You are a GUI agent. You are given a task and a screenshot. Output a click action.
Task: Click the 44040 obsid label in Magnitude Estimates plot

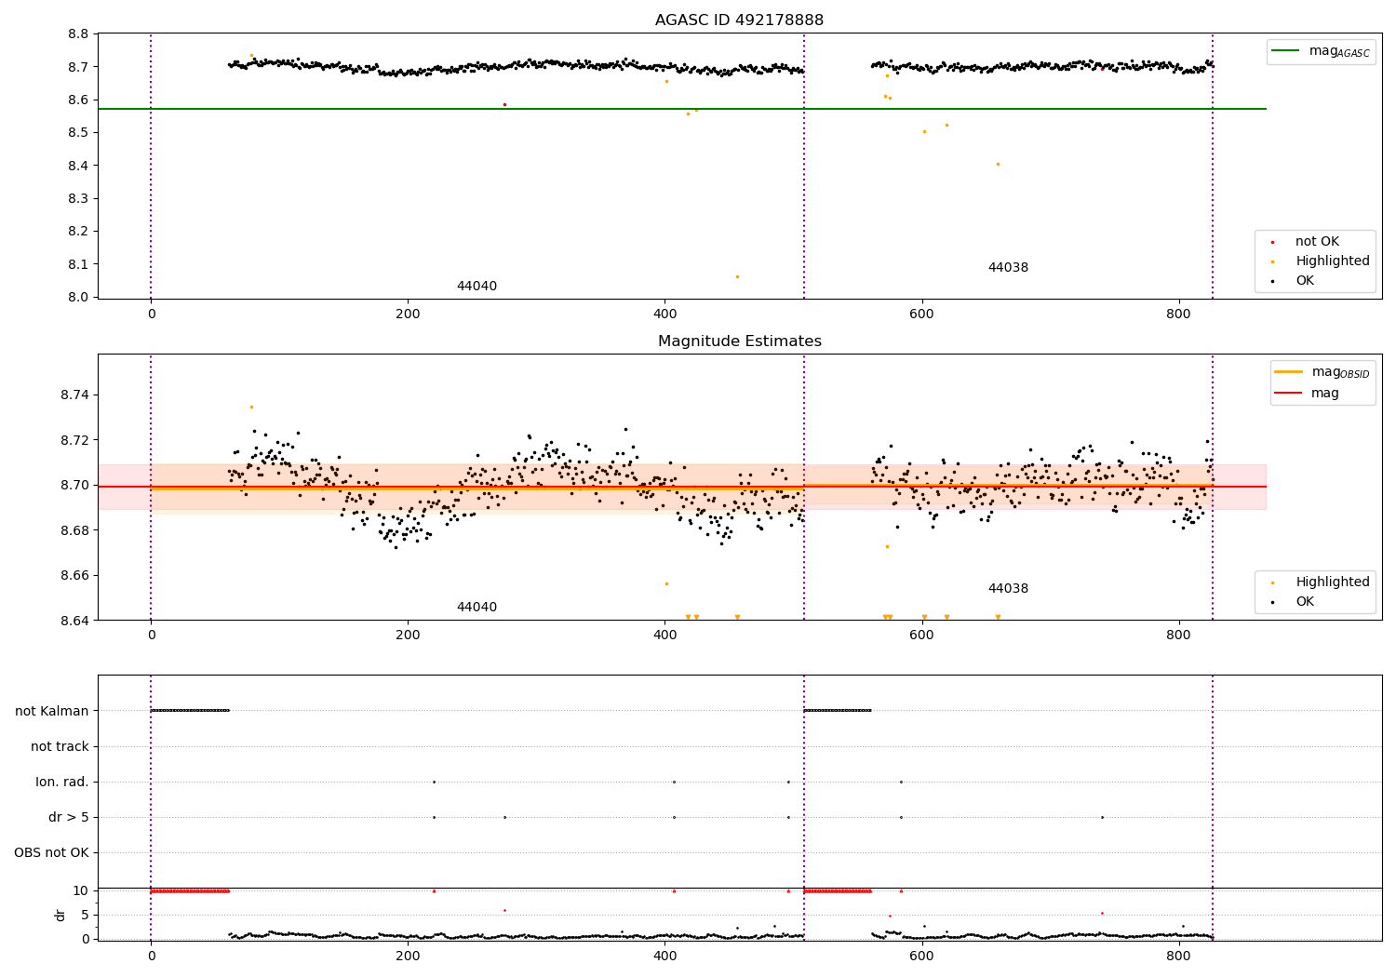tap(477, 608)
